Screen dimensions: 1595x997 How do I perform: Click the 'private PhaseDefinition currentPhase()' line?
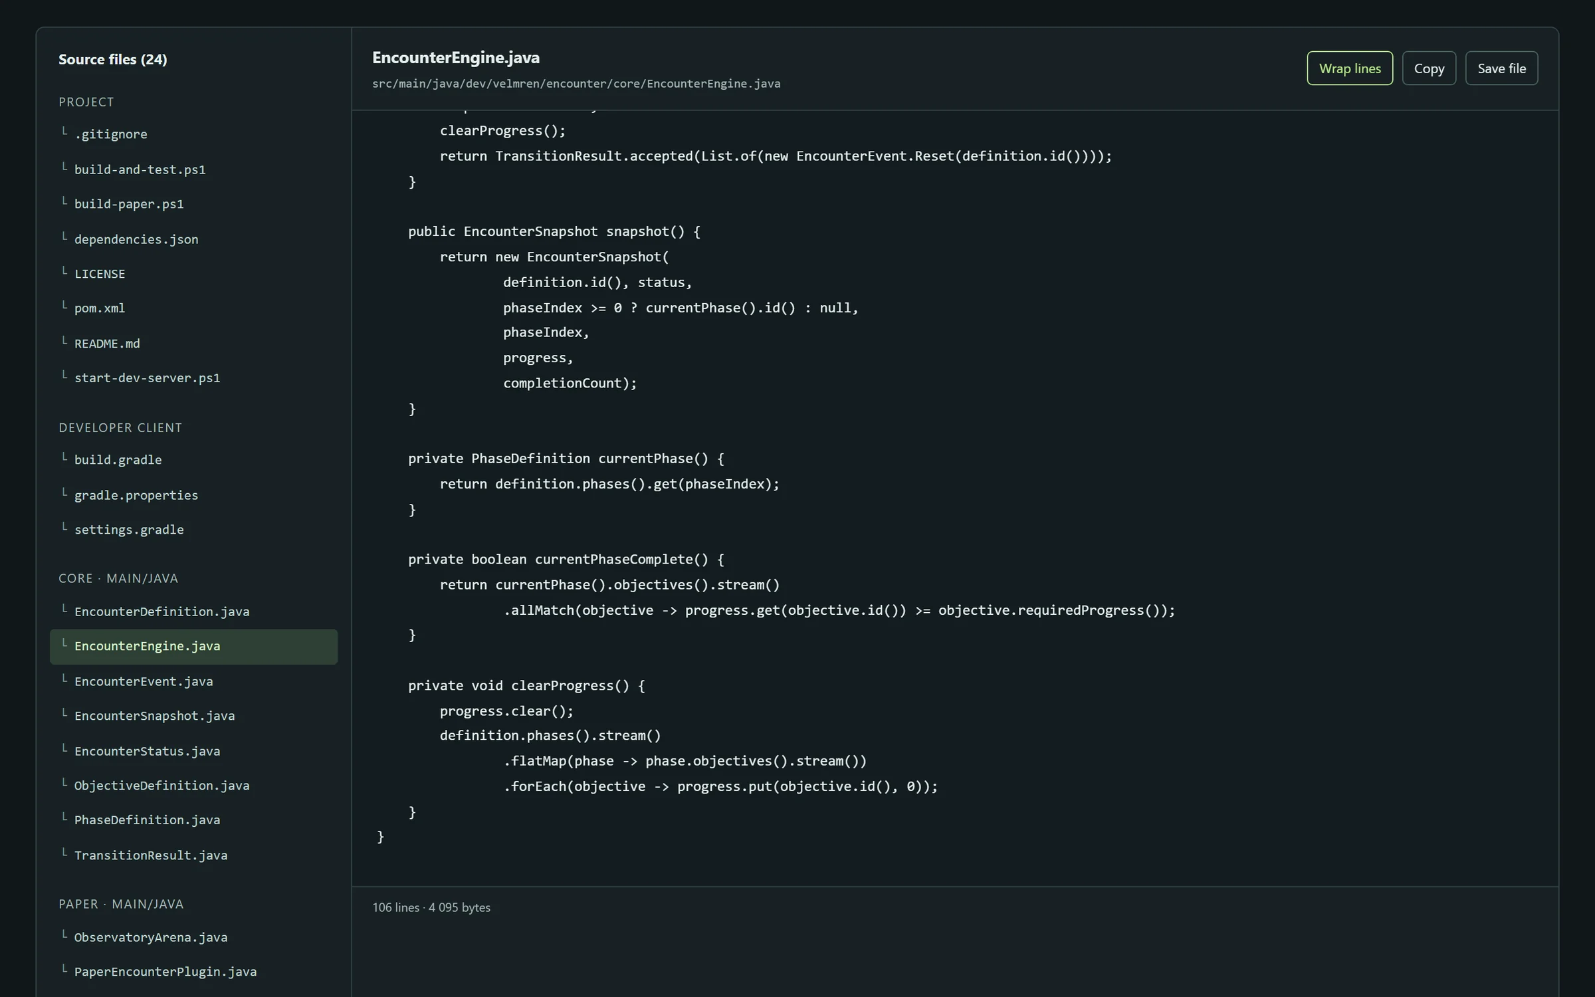click(x=566, y=458)
